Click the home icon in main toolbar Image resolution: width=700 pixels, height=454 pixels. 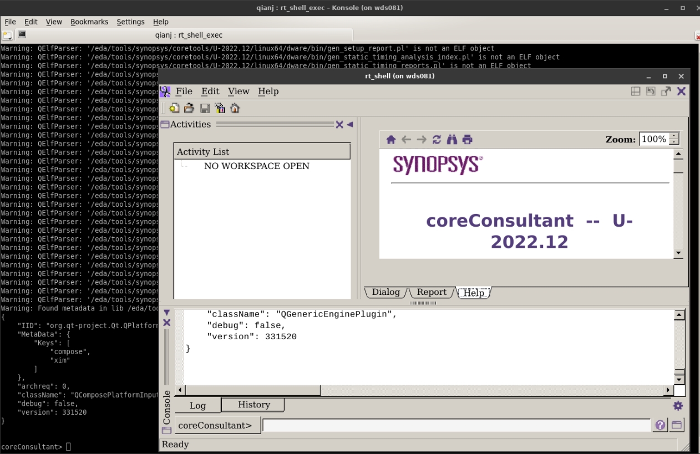point(235,108)
